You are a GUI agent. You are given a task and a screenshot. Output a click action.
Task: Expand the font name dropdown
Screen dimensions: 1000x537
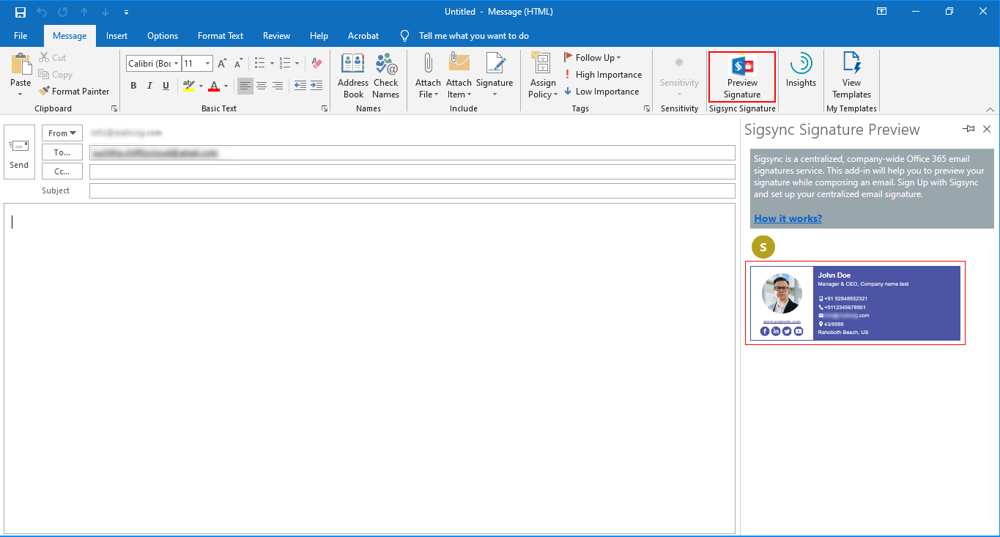(177, 64)
